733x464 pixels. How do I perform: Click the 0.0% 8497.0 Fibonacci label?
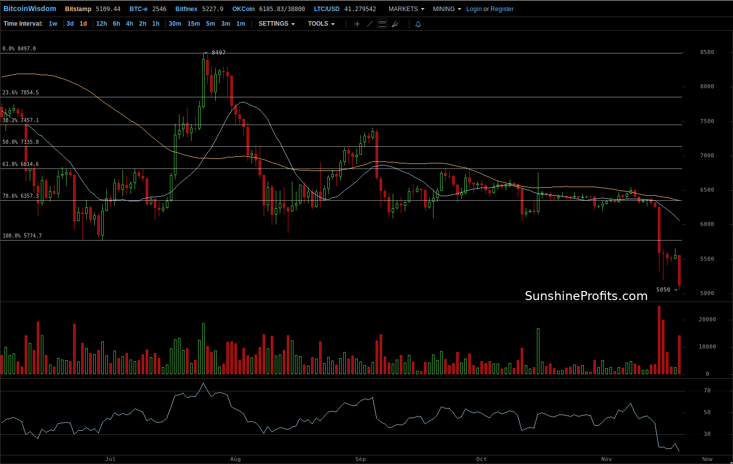(x=19, y=49)
